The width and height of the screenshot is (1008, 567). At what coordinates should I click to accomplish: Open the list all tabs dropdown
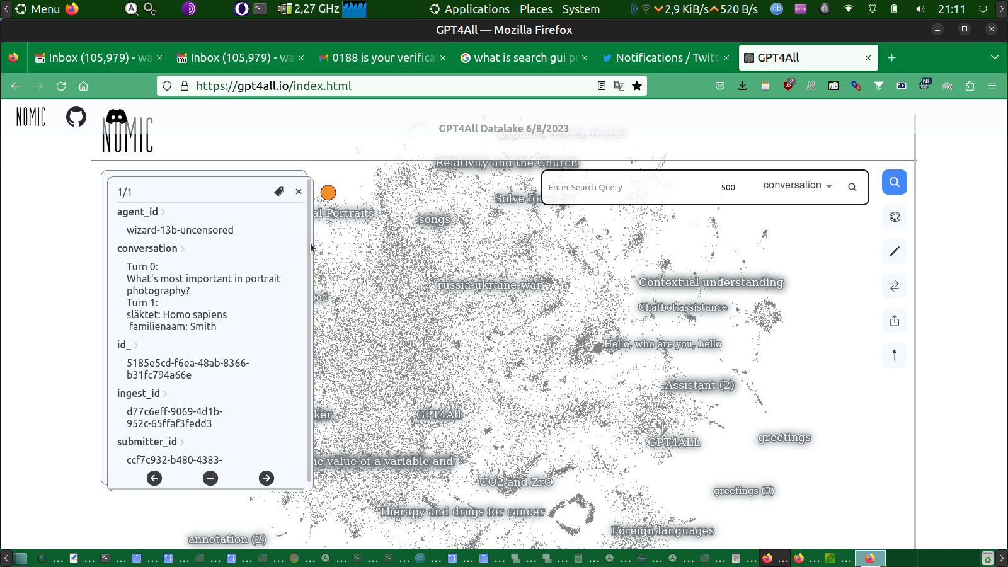[995, 58]
